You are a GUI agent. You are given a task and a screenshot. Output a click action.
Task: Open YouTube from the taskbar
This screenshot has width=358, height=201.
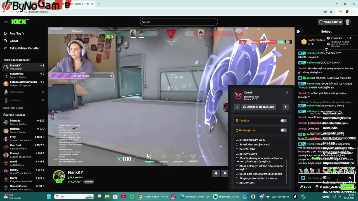point(124,197)
